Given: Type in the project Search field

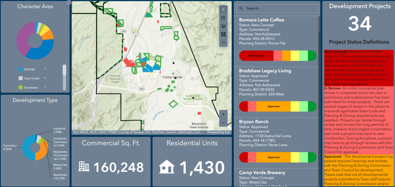Looking at the screenshot, I should coord(280,8).
